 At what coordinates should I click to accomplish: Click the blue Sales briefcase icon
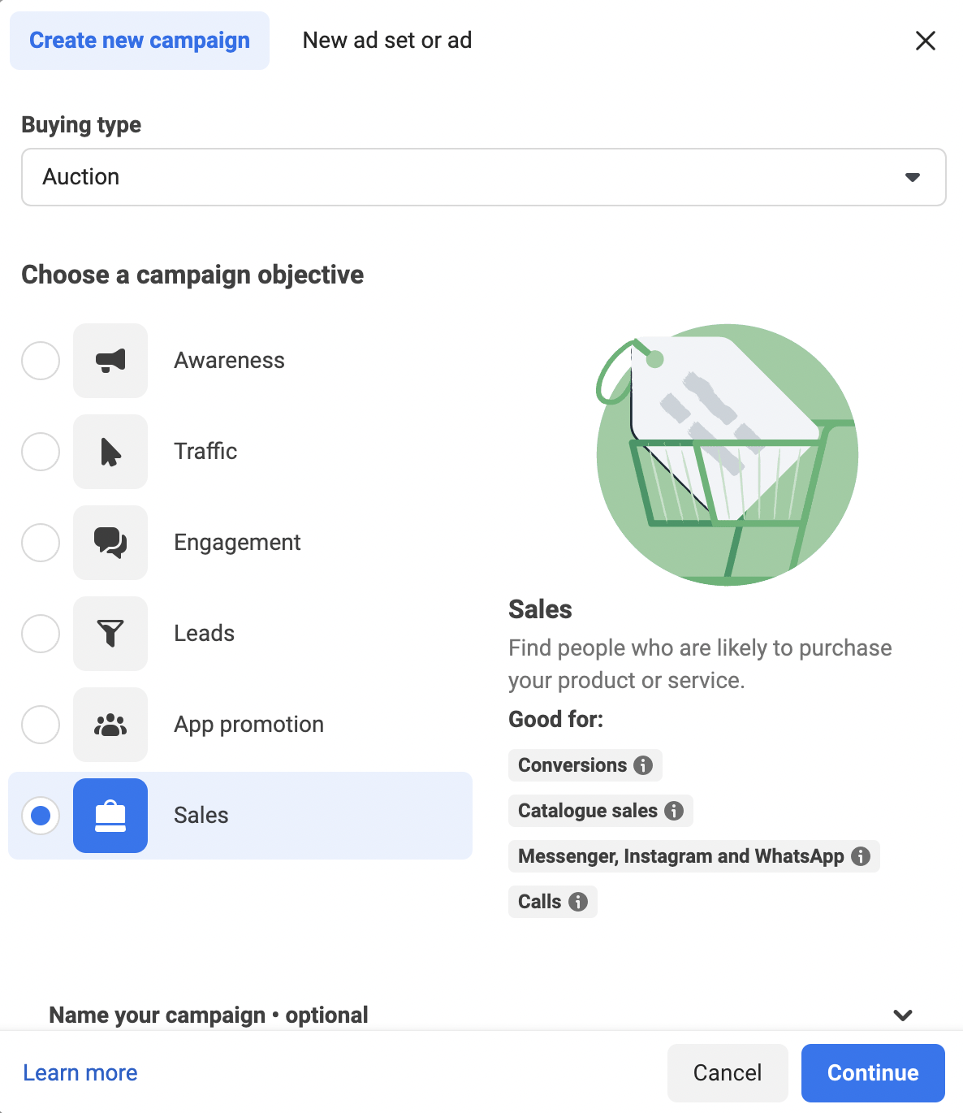pyautogui.click(x=110, y=816)
